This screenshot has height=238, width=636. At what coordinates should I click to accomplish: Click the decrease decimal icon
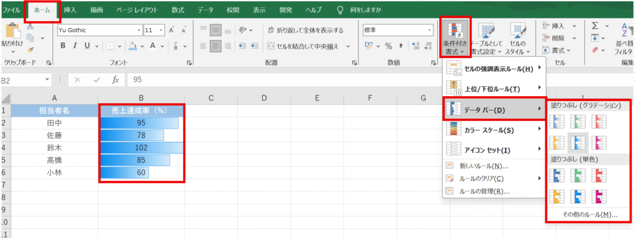click(428, 46)
